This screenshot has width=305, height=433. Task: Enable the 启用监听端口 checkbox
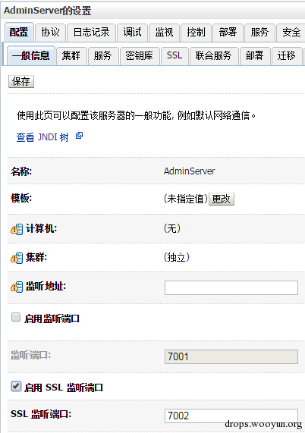[x=16, y=317]
